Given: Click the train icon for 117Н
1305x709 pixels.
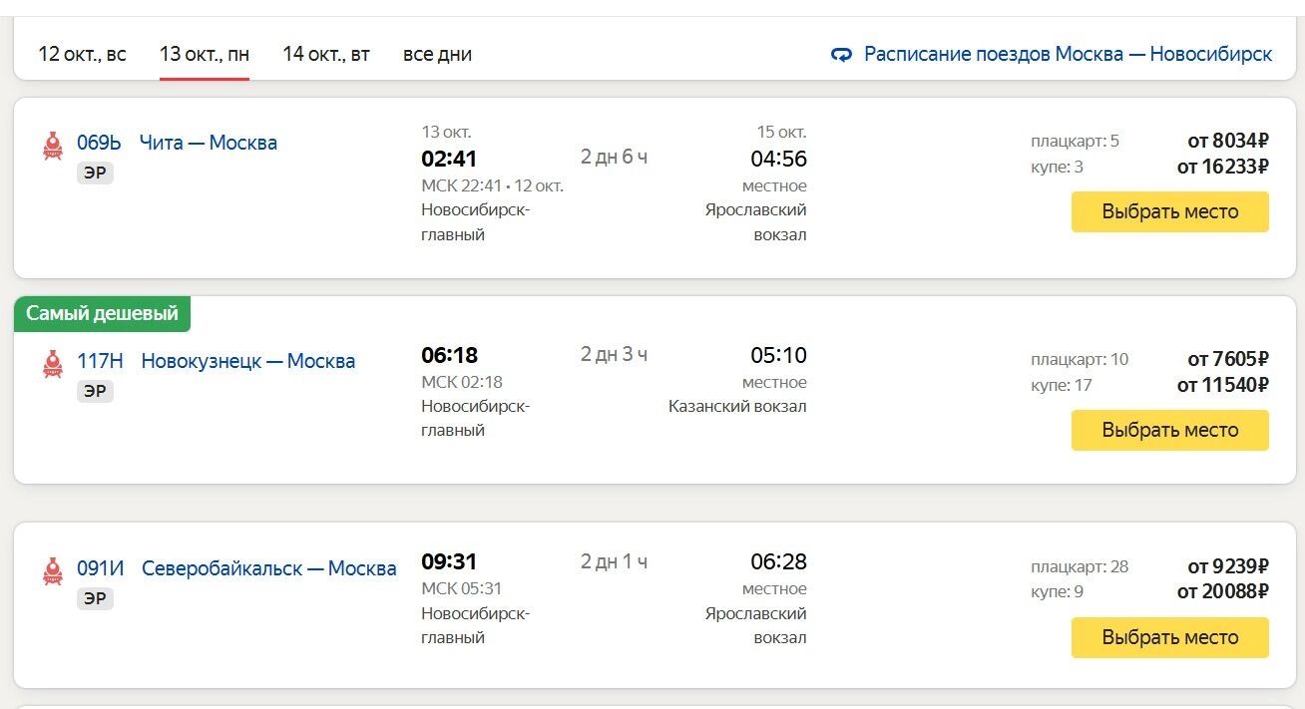Looking at the screenshot, I should (53, 364).
